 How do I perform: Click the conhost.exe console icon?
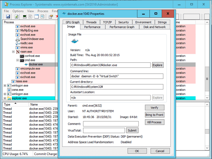tap(22, 56)
